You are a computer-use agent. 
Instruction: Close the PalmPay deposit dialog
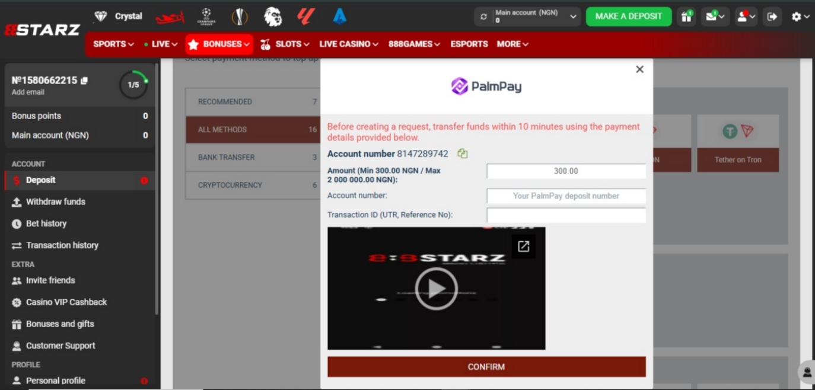pyautogui.click(x=639, y=69)
